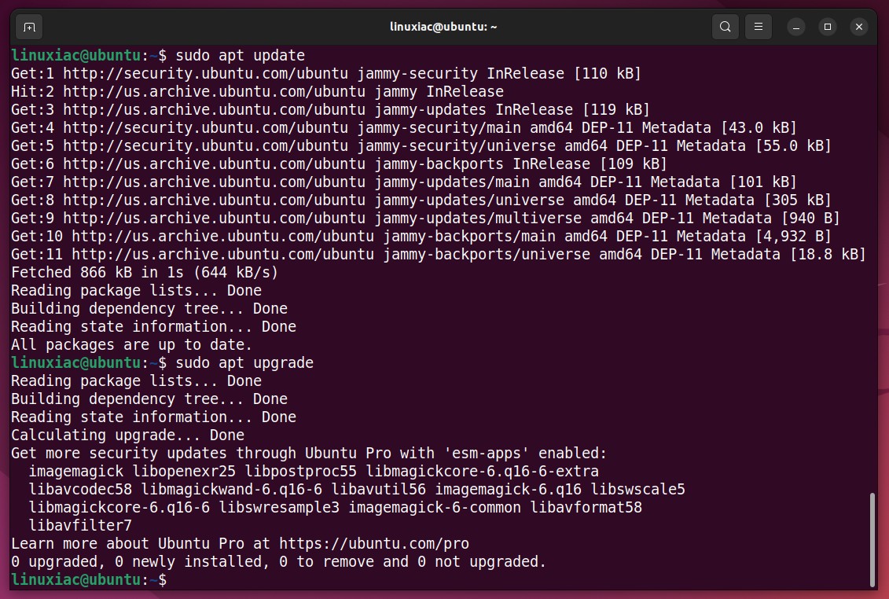
Task: Click the imagemagick-6.q16 package name
Action: (x=508, y=490)
